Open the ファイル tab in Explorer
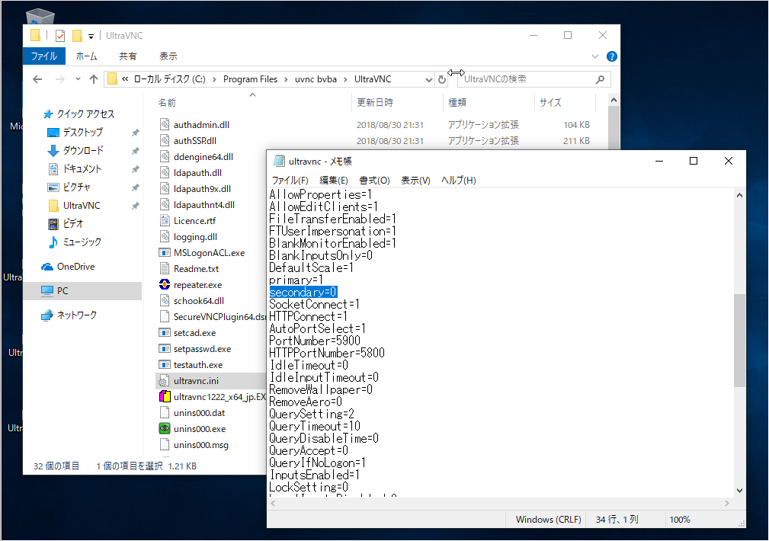 [44, 56]
